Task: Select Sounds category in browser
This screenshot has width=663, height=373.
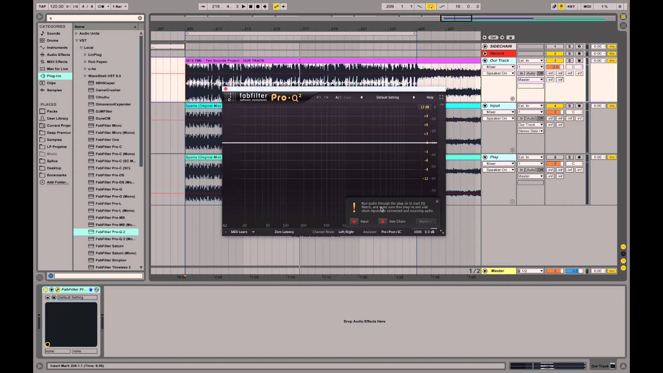Action: coord(53,33)
